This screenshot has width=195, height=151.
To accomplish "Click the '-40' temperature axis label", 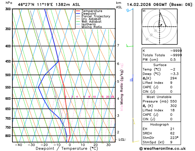I will pos(18,145).
